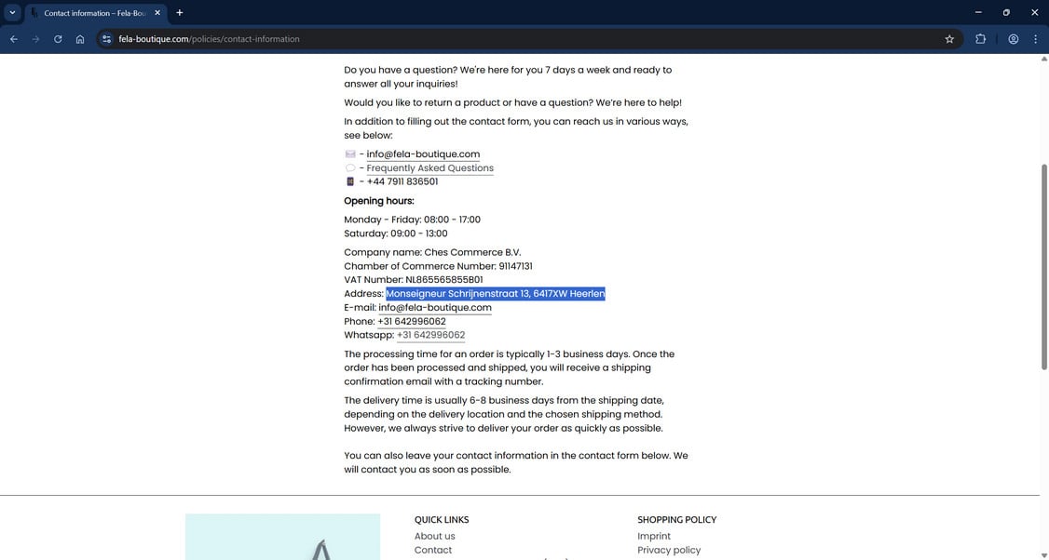The height and width of the screenshot is (560, 1049).
Task: Open the Contact footer link
Action: coord(433,550)
